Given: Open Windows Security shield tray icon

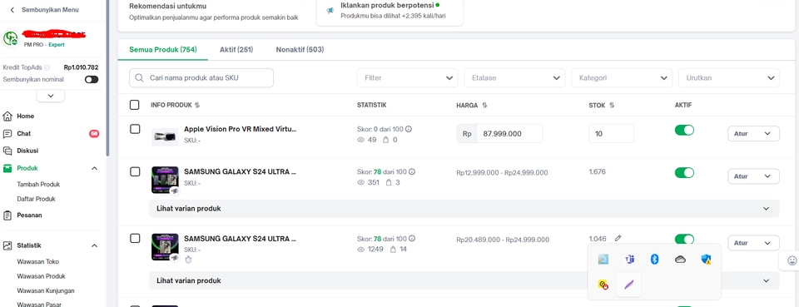Looking at the screenshot, I should 706,260.
